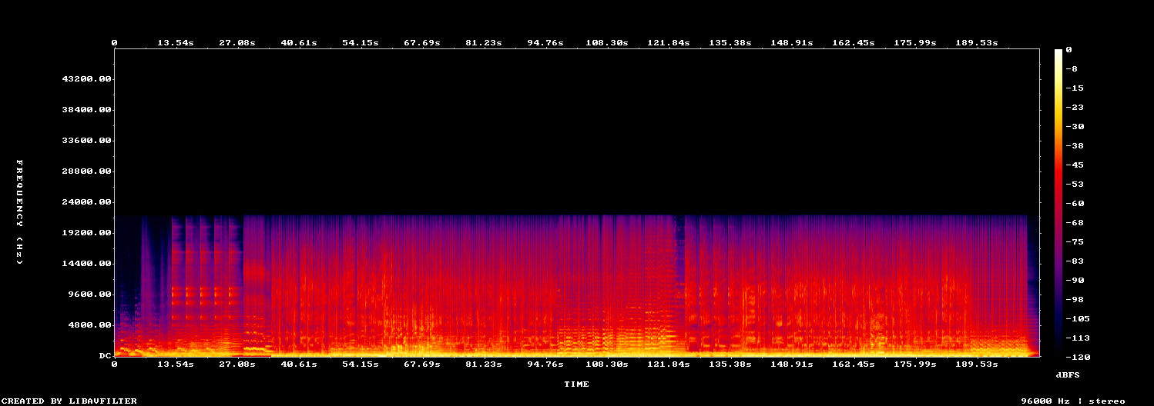Click the -98 value on dBFS scale
Image resolution: width=1154 pixels, height=406 pixels.
pyautogui.click(x=1075, y=299)
